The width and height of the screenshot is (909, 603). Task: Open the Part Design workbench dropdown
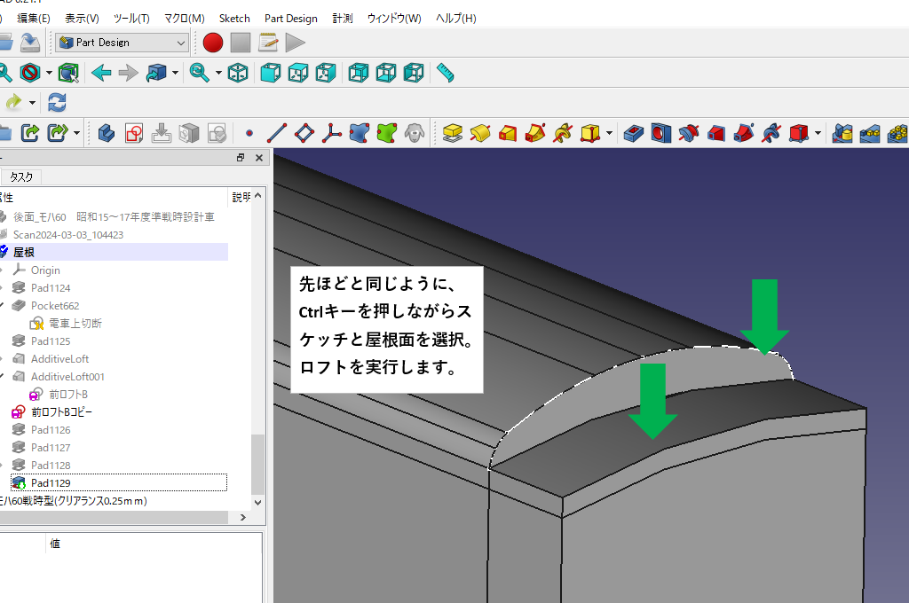123,43
